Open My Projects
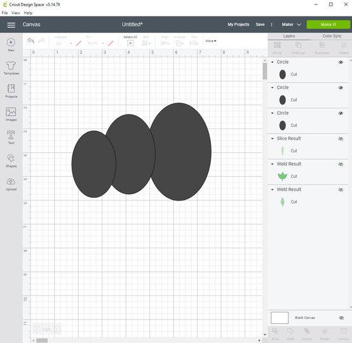352x343 pixels. click(238, 24)
